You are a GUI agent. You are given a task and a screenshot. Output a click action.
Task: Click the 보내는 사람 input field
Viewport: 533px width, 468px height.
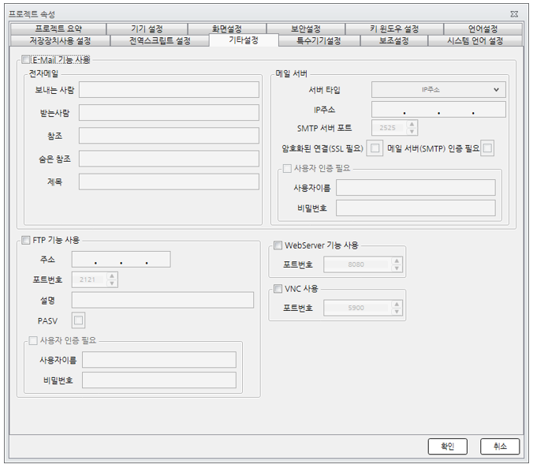point(169,89)
